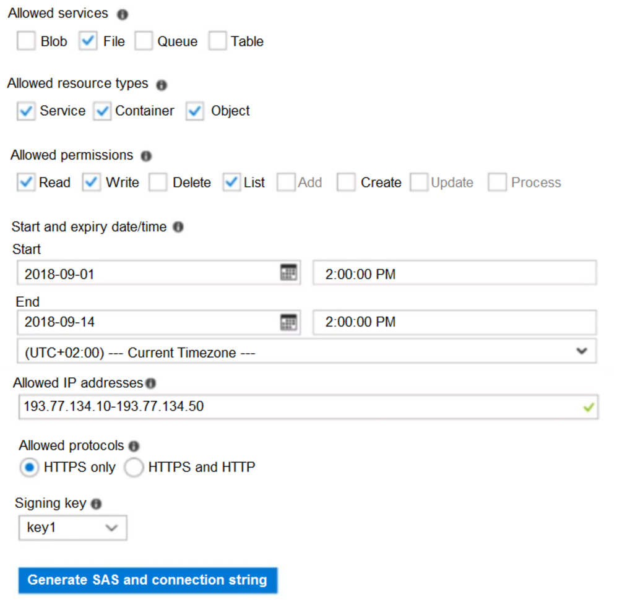Open the Start and expiry date/time info tooltip

click(x=178, y=227)
